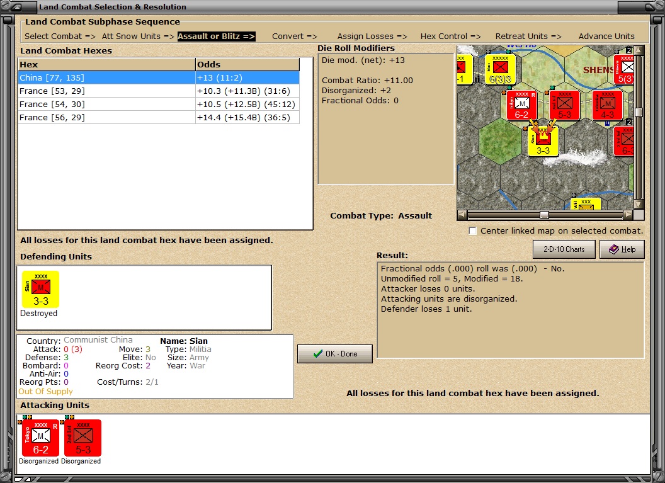Screen dimensions: 665x483
Task: Click the Tokyo 6-2 unit on the map
Action: (x=521, y=105)
